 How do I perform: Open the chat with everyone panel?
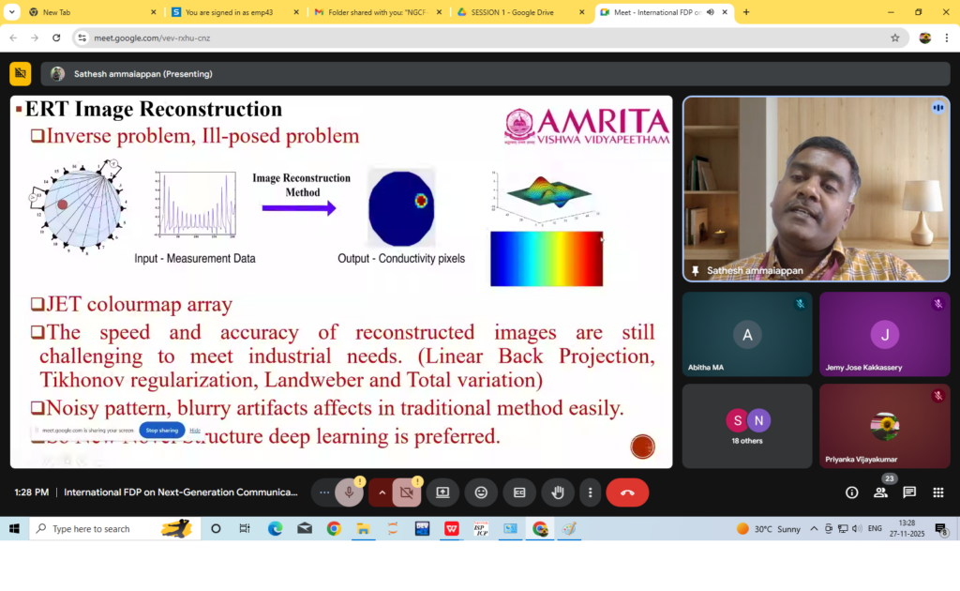tap(908, 492)
